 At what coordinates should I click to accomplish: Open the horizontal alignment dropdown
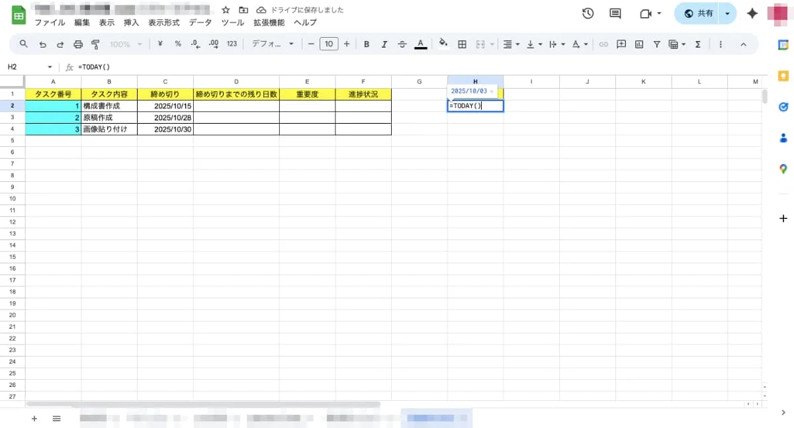[x=509, y=44]
